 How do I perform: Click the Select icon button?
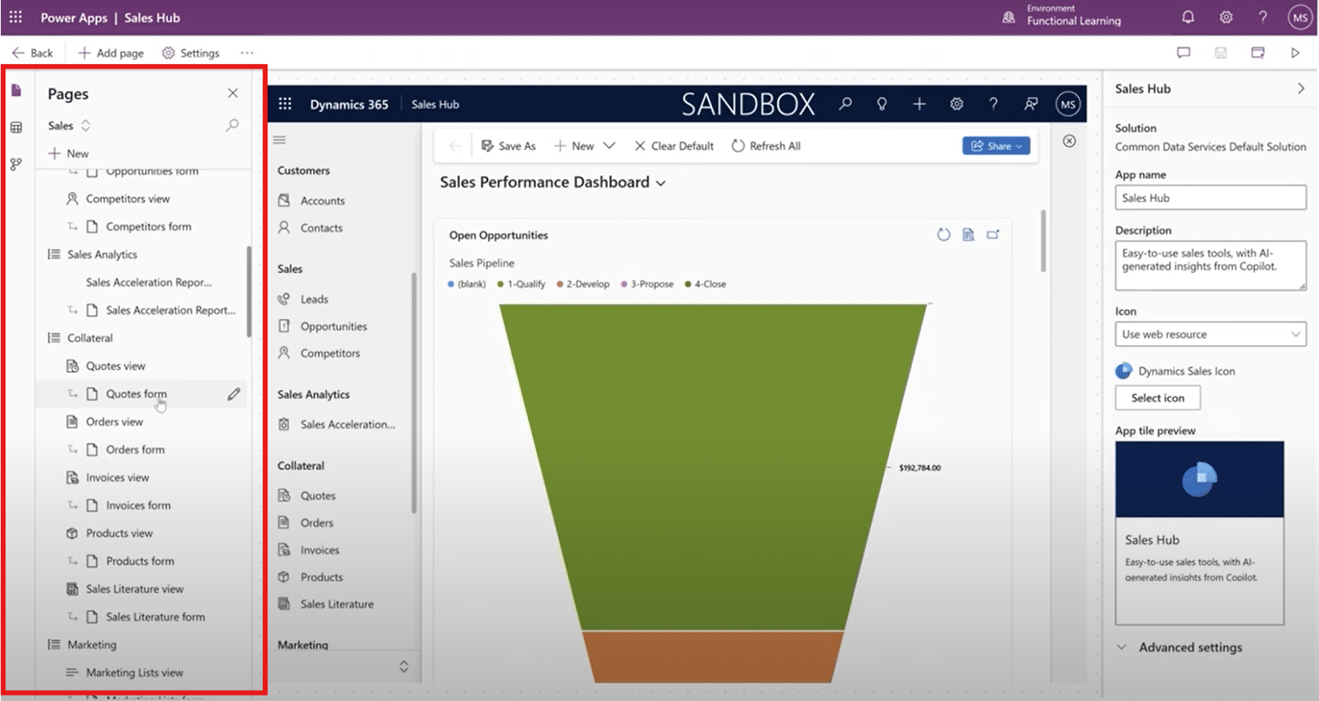1157,398
